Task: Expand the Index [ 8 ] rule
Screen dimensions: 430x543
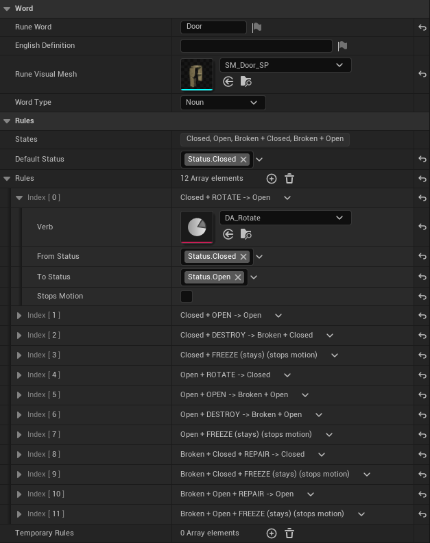Action: tap(19, 455)
